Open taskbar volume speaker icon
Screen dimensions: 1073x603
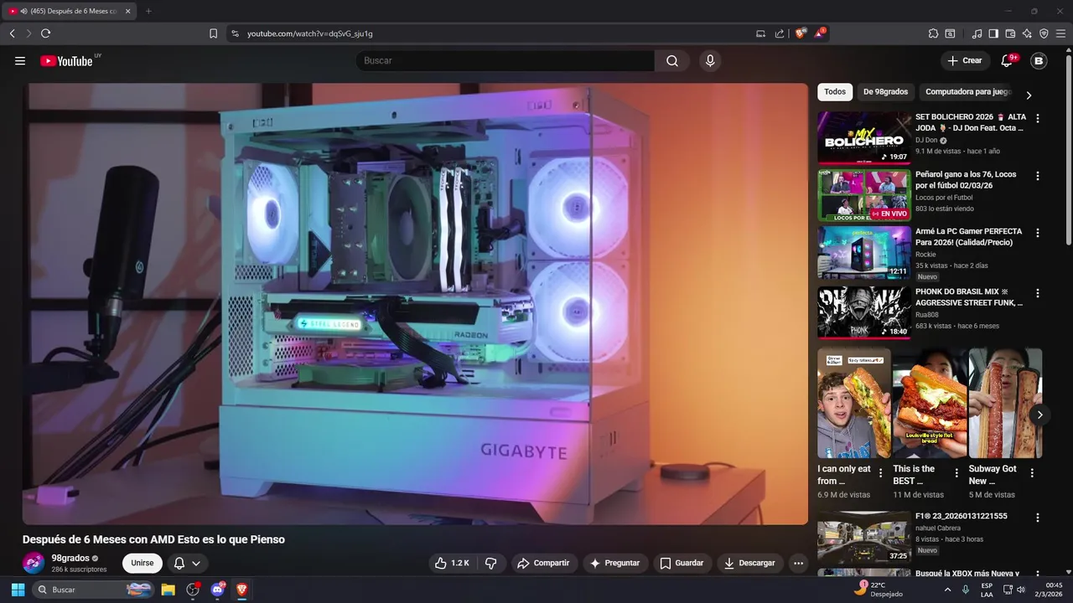click(x=1020, y=590)
